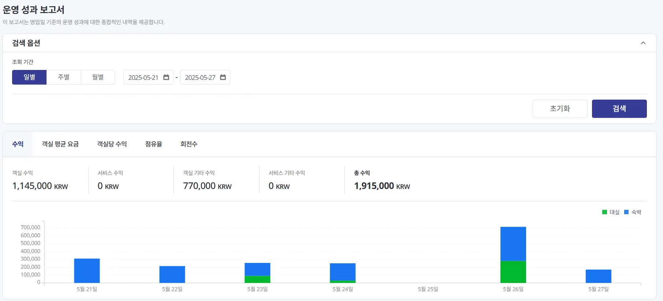Click the 검색 search button
The image size is (663, 301).
[619, 109]
